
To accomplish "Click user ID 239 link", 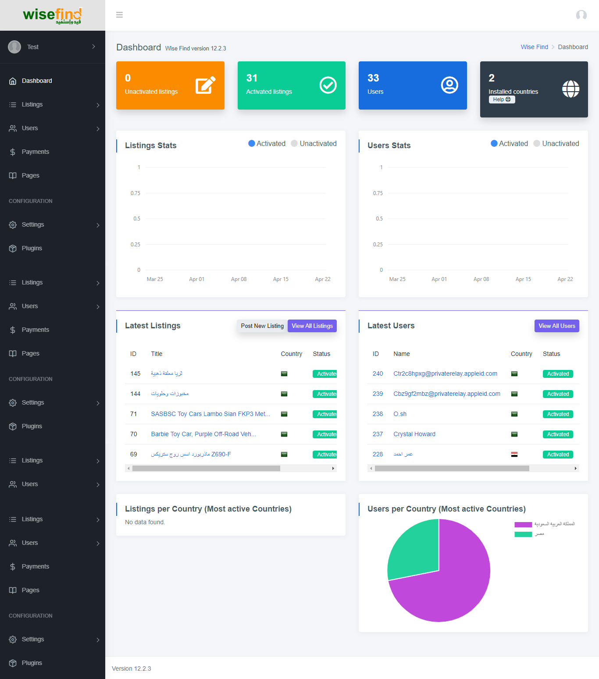I will coord(378,394).
